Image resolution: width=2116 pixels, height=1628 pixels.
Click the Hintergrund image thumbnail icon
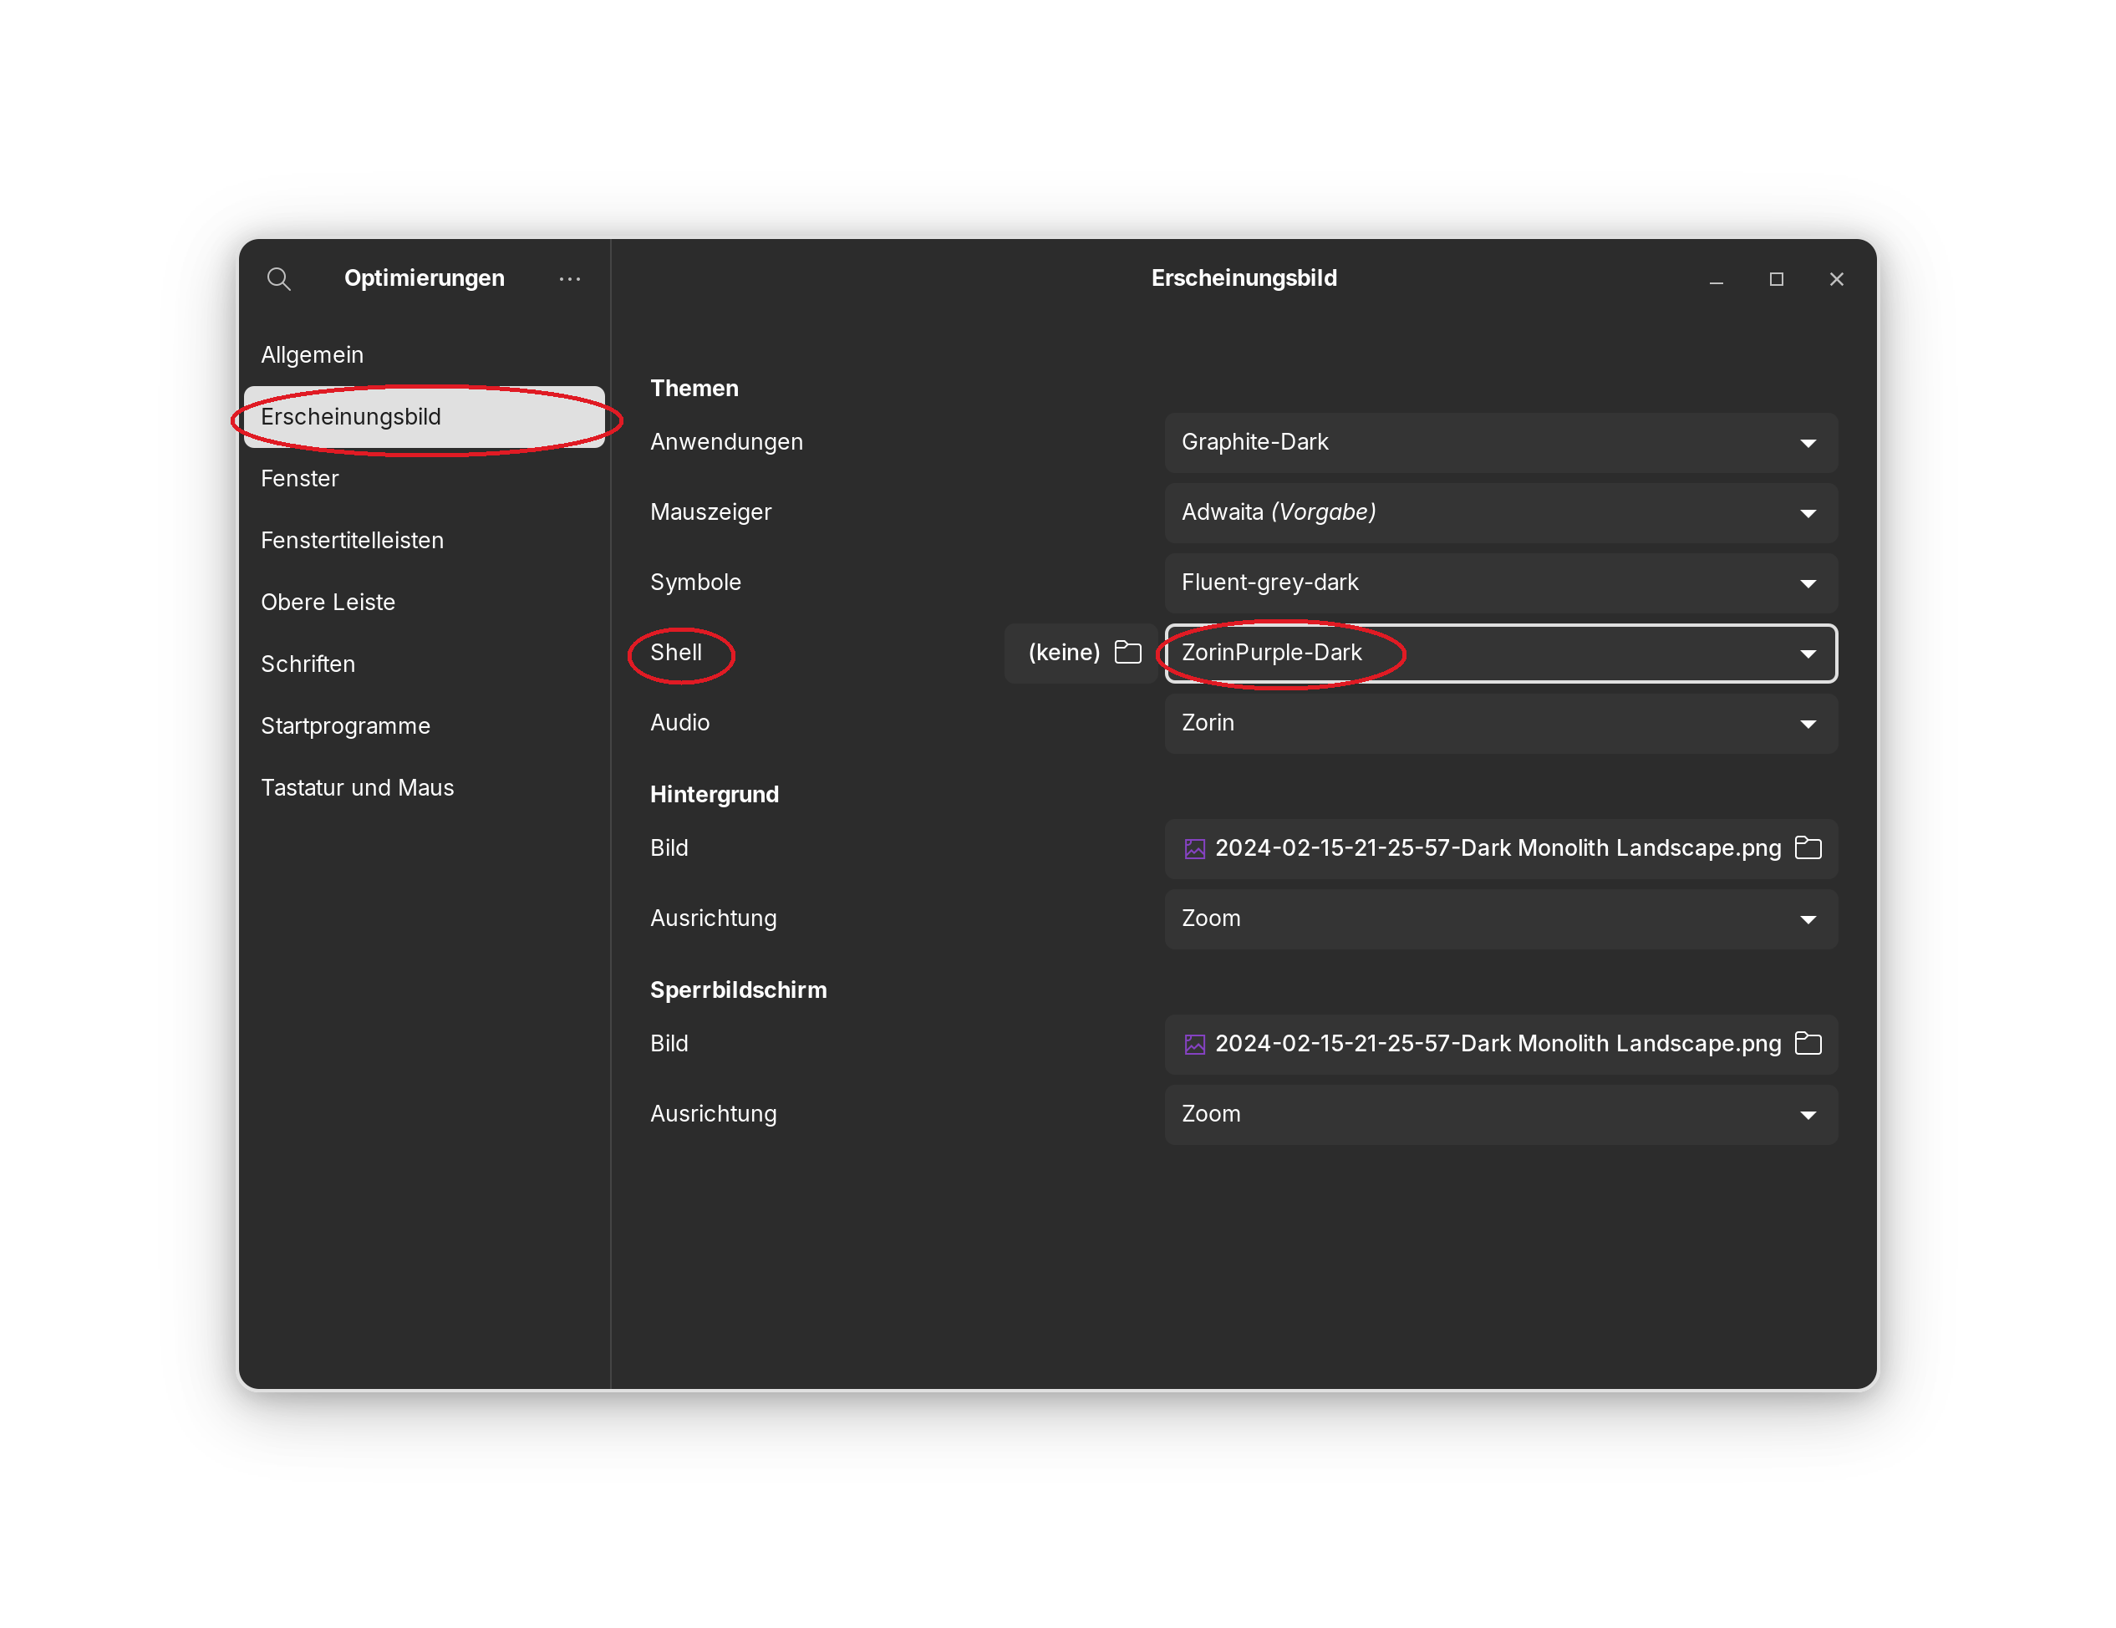[x=1194, y=849]
